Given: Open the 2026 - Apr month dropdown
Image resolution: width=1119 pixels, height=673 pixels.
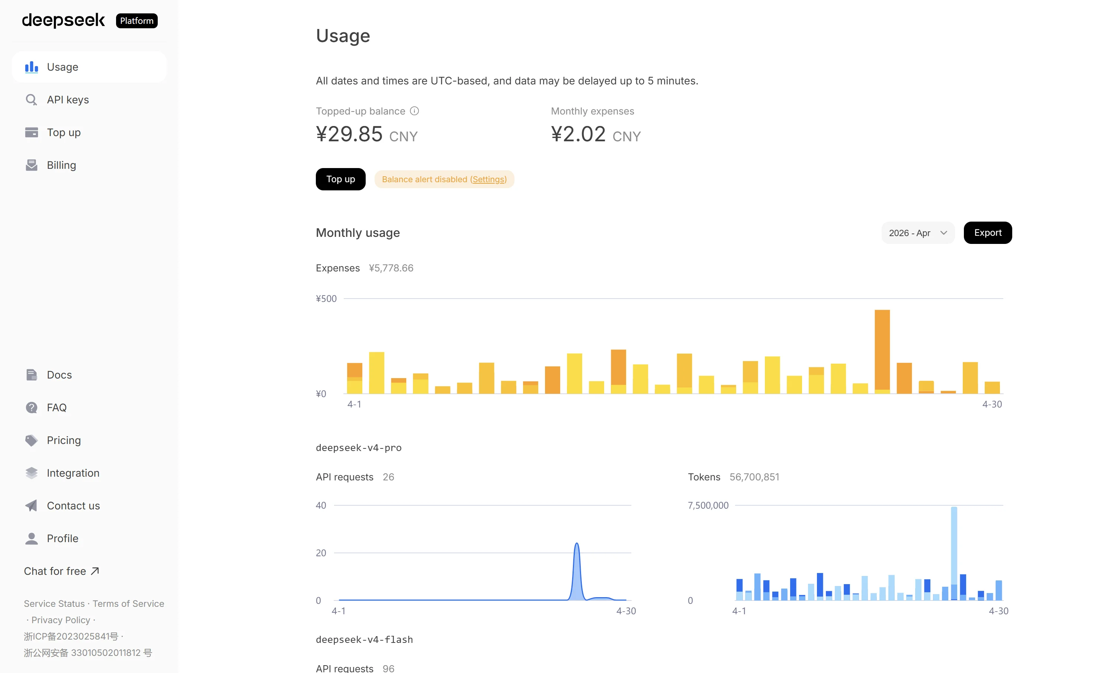Looking at the screenshot, I should (918, 233).
